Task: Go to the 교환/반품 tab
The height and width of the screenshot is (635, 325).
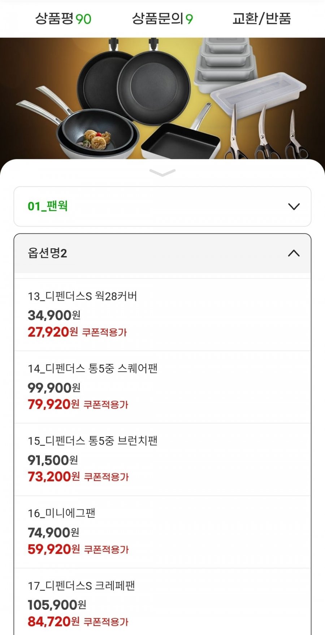Action: coord(262,19)
